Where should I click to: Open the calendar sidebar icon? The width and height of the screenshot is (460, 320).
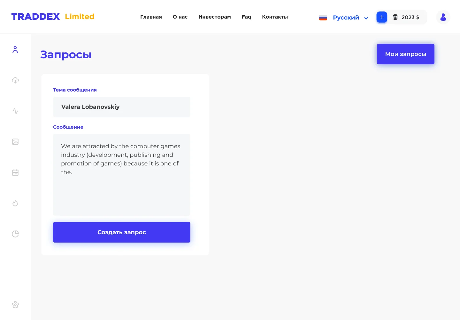[15, 172]
